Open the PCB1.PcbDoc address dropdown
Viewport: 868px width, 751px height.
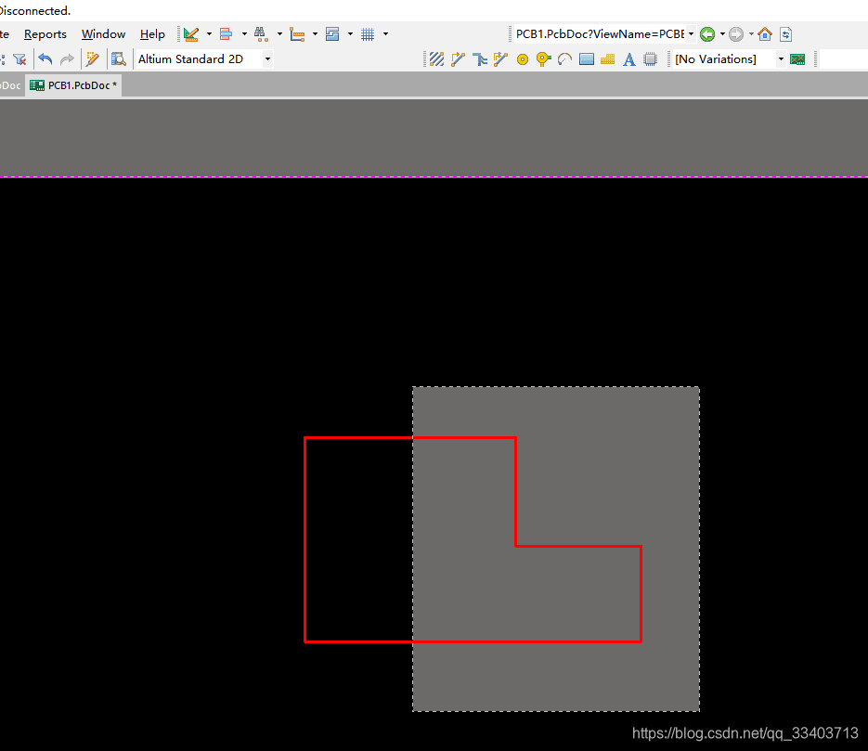click(691, 34)
